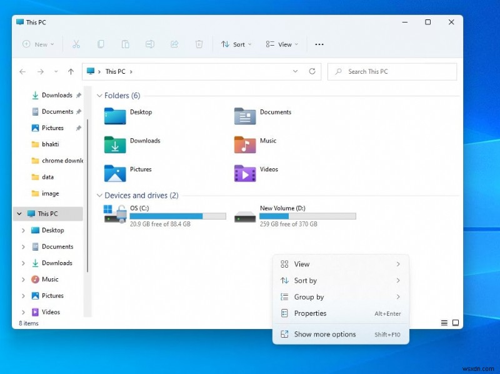Click the Refresh icon in the address bar
Screen dimensions: 500x374
click(x=312, y=71)
